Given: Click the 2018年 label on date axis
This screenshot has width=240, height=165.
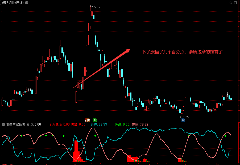Looking at the screenshot, I should [7, 164].
